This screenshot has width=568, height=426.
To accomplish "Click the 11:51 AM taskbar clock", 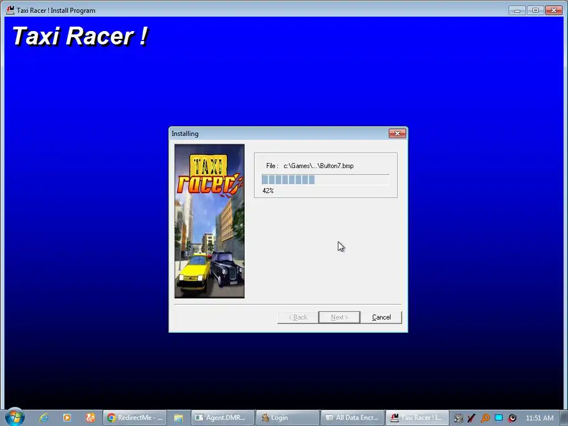I will pos(539,418).
